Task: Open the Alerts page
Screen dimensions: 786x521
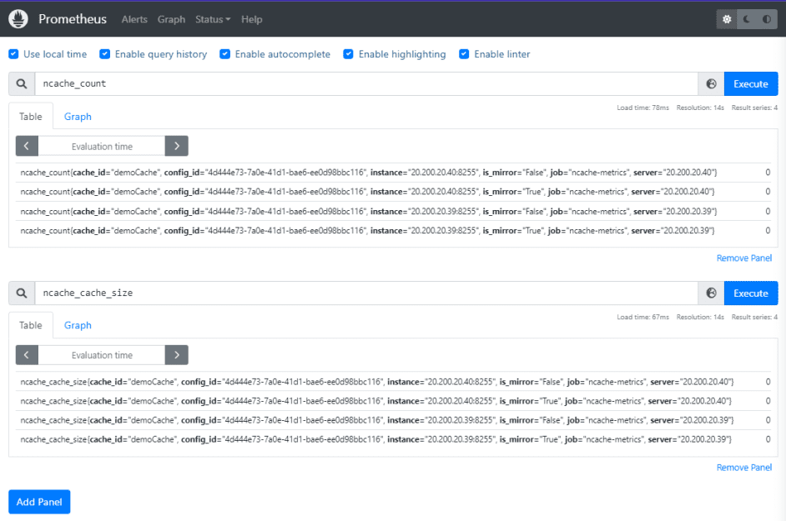Action: pyautogui.click(x=134, y=19)
